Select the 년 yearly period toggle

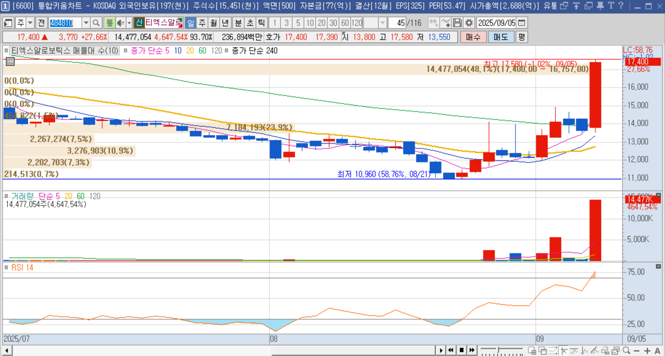(x=225, y=23)
